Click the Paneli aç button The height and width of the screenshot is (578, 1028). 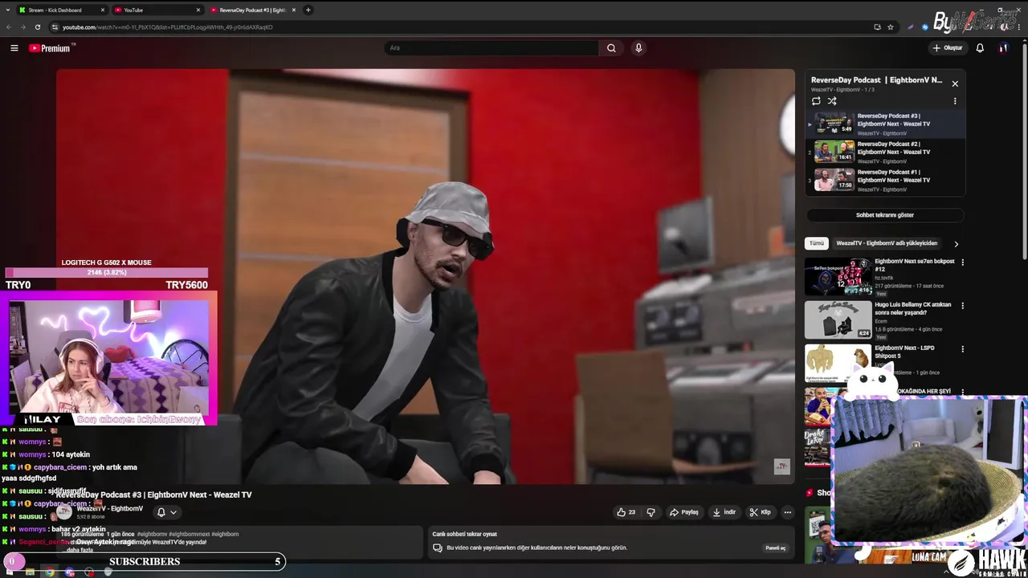775,547
